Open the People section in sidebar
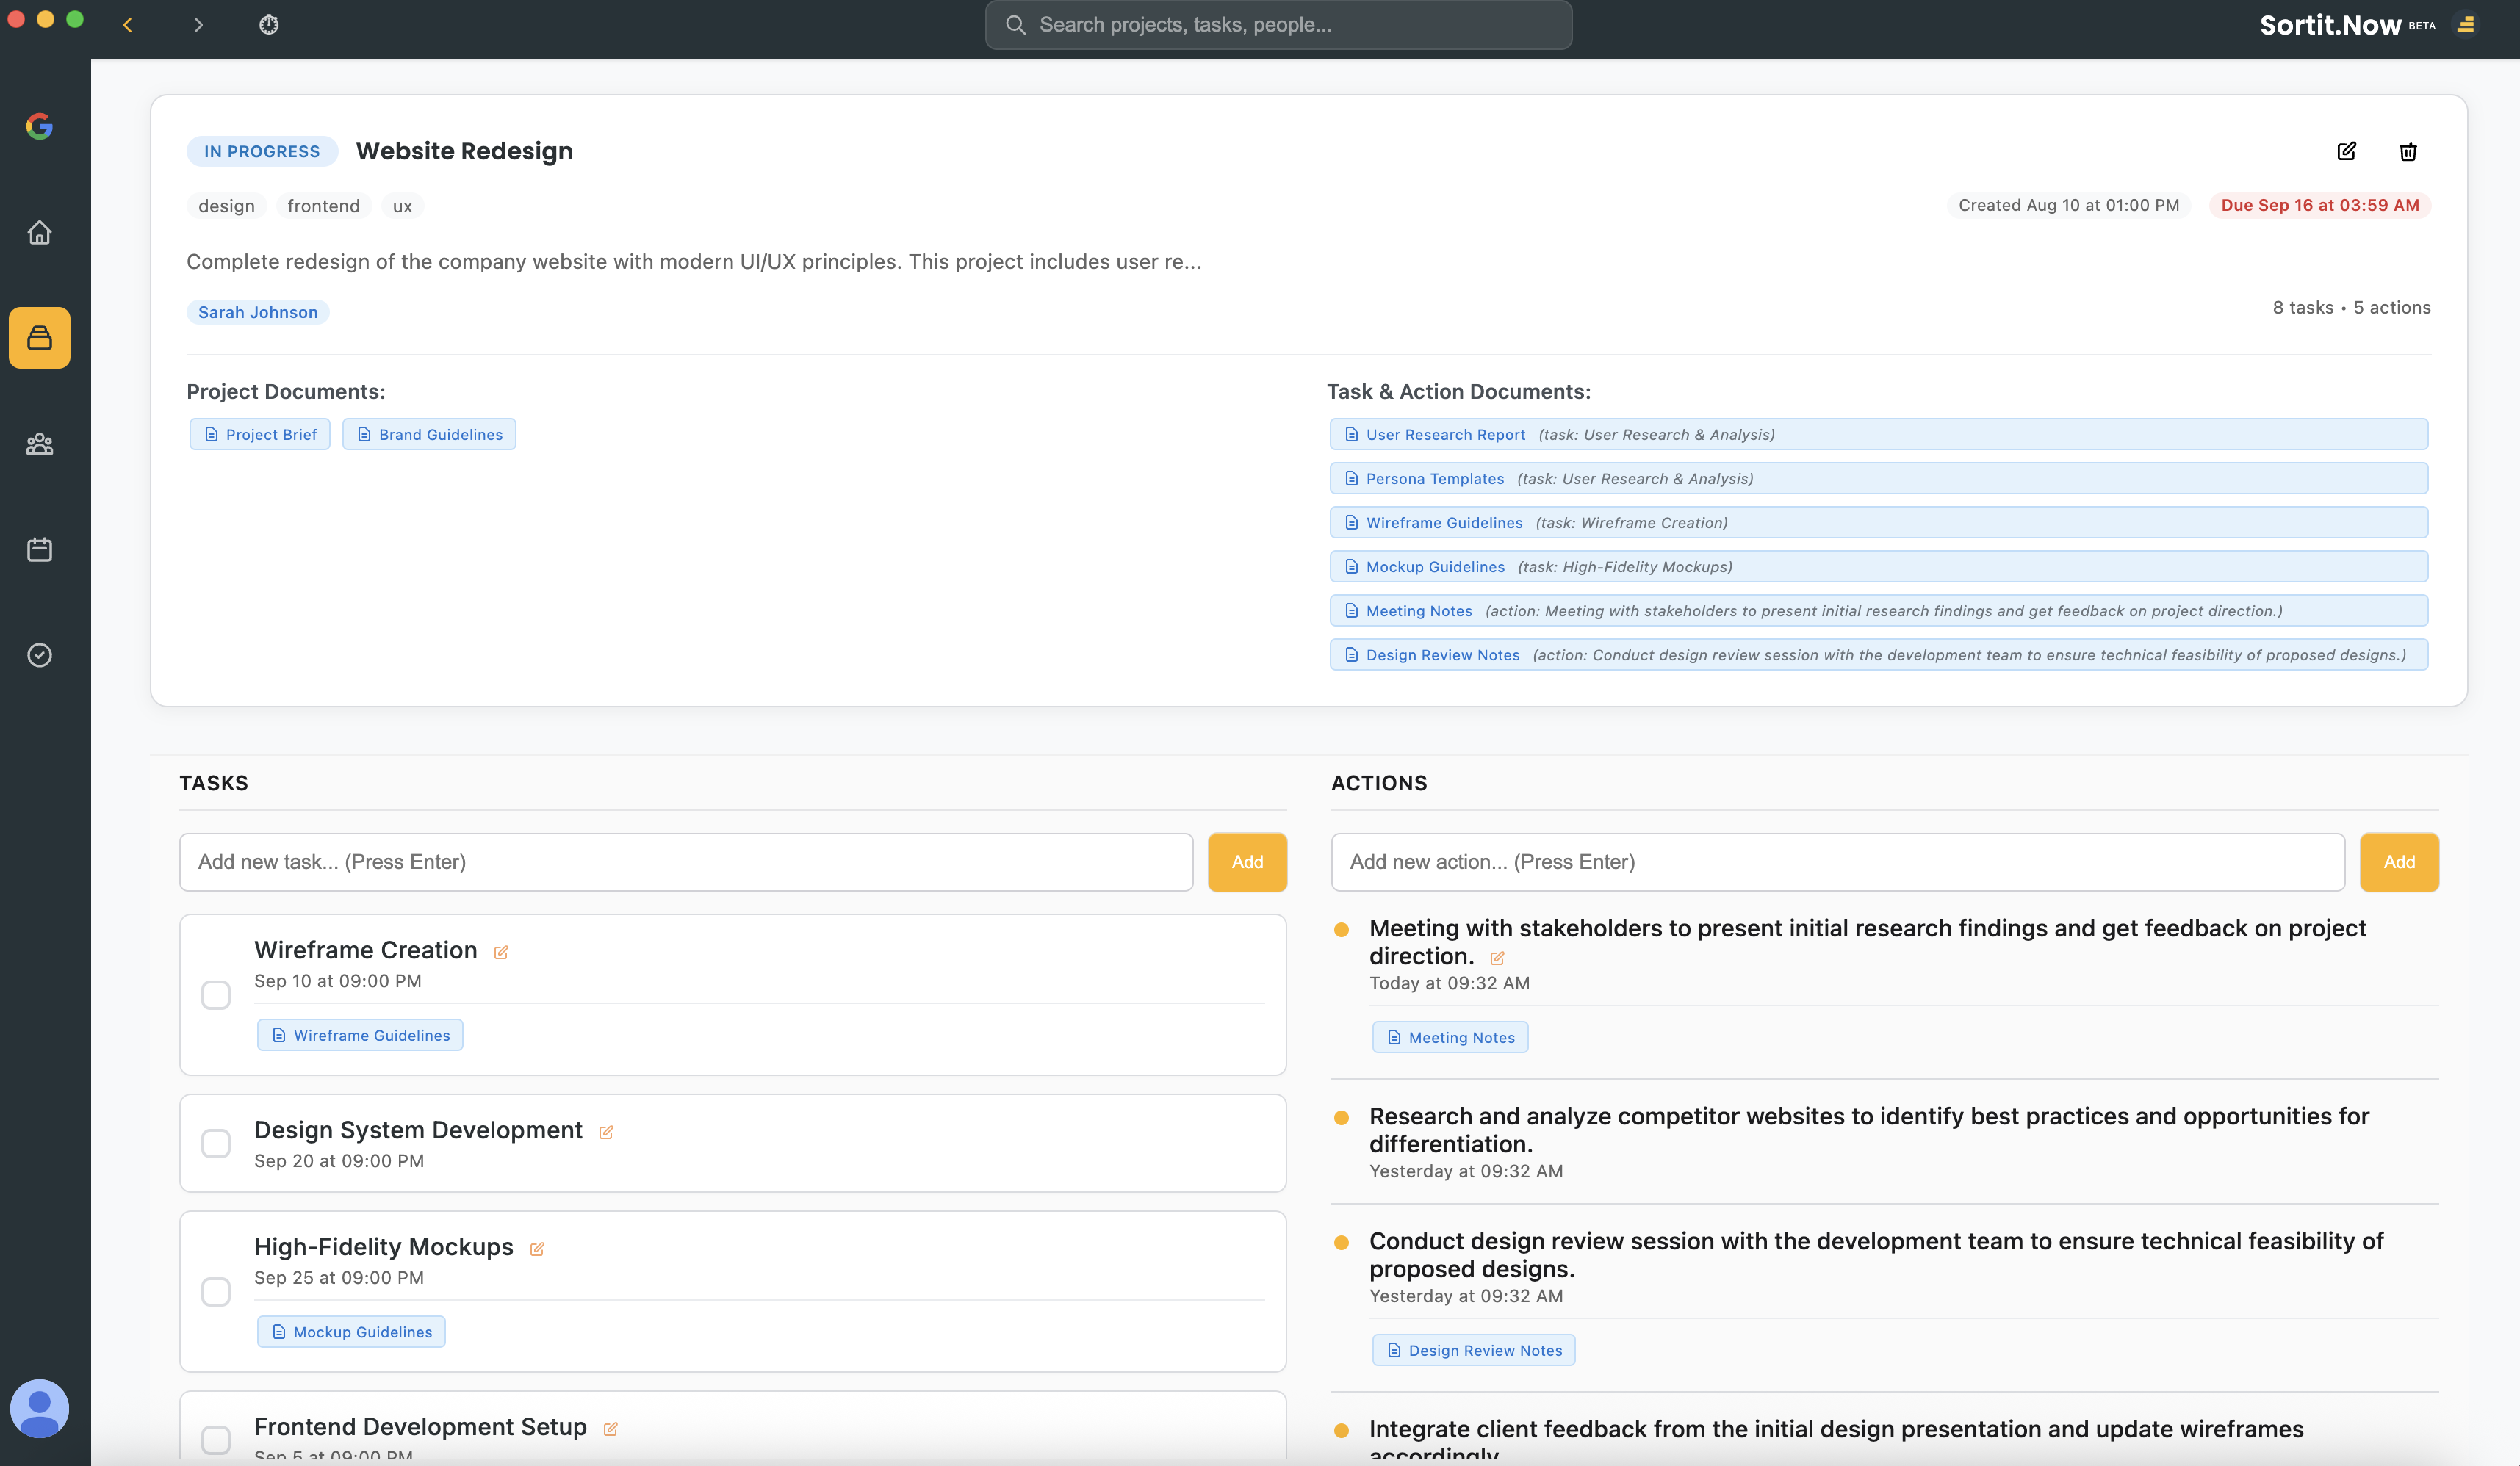 [x=39, y=444]
